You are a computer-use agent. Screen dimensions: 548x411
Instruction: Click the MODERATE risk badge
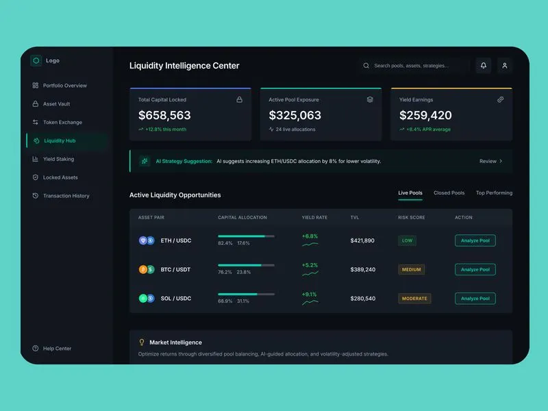414,299
